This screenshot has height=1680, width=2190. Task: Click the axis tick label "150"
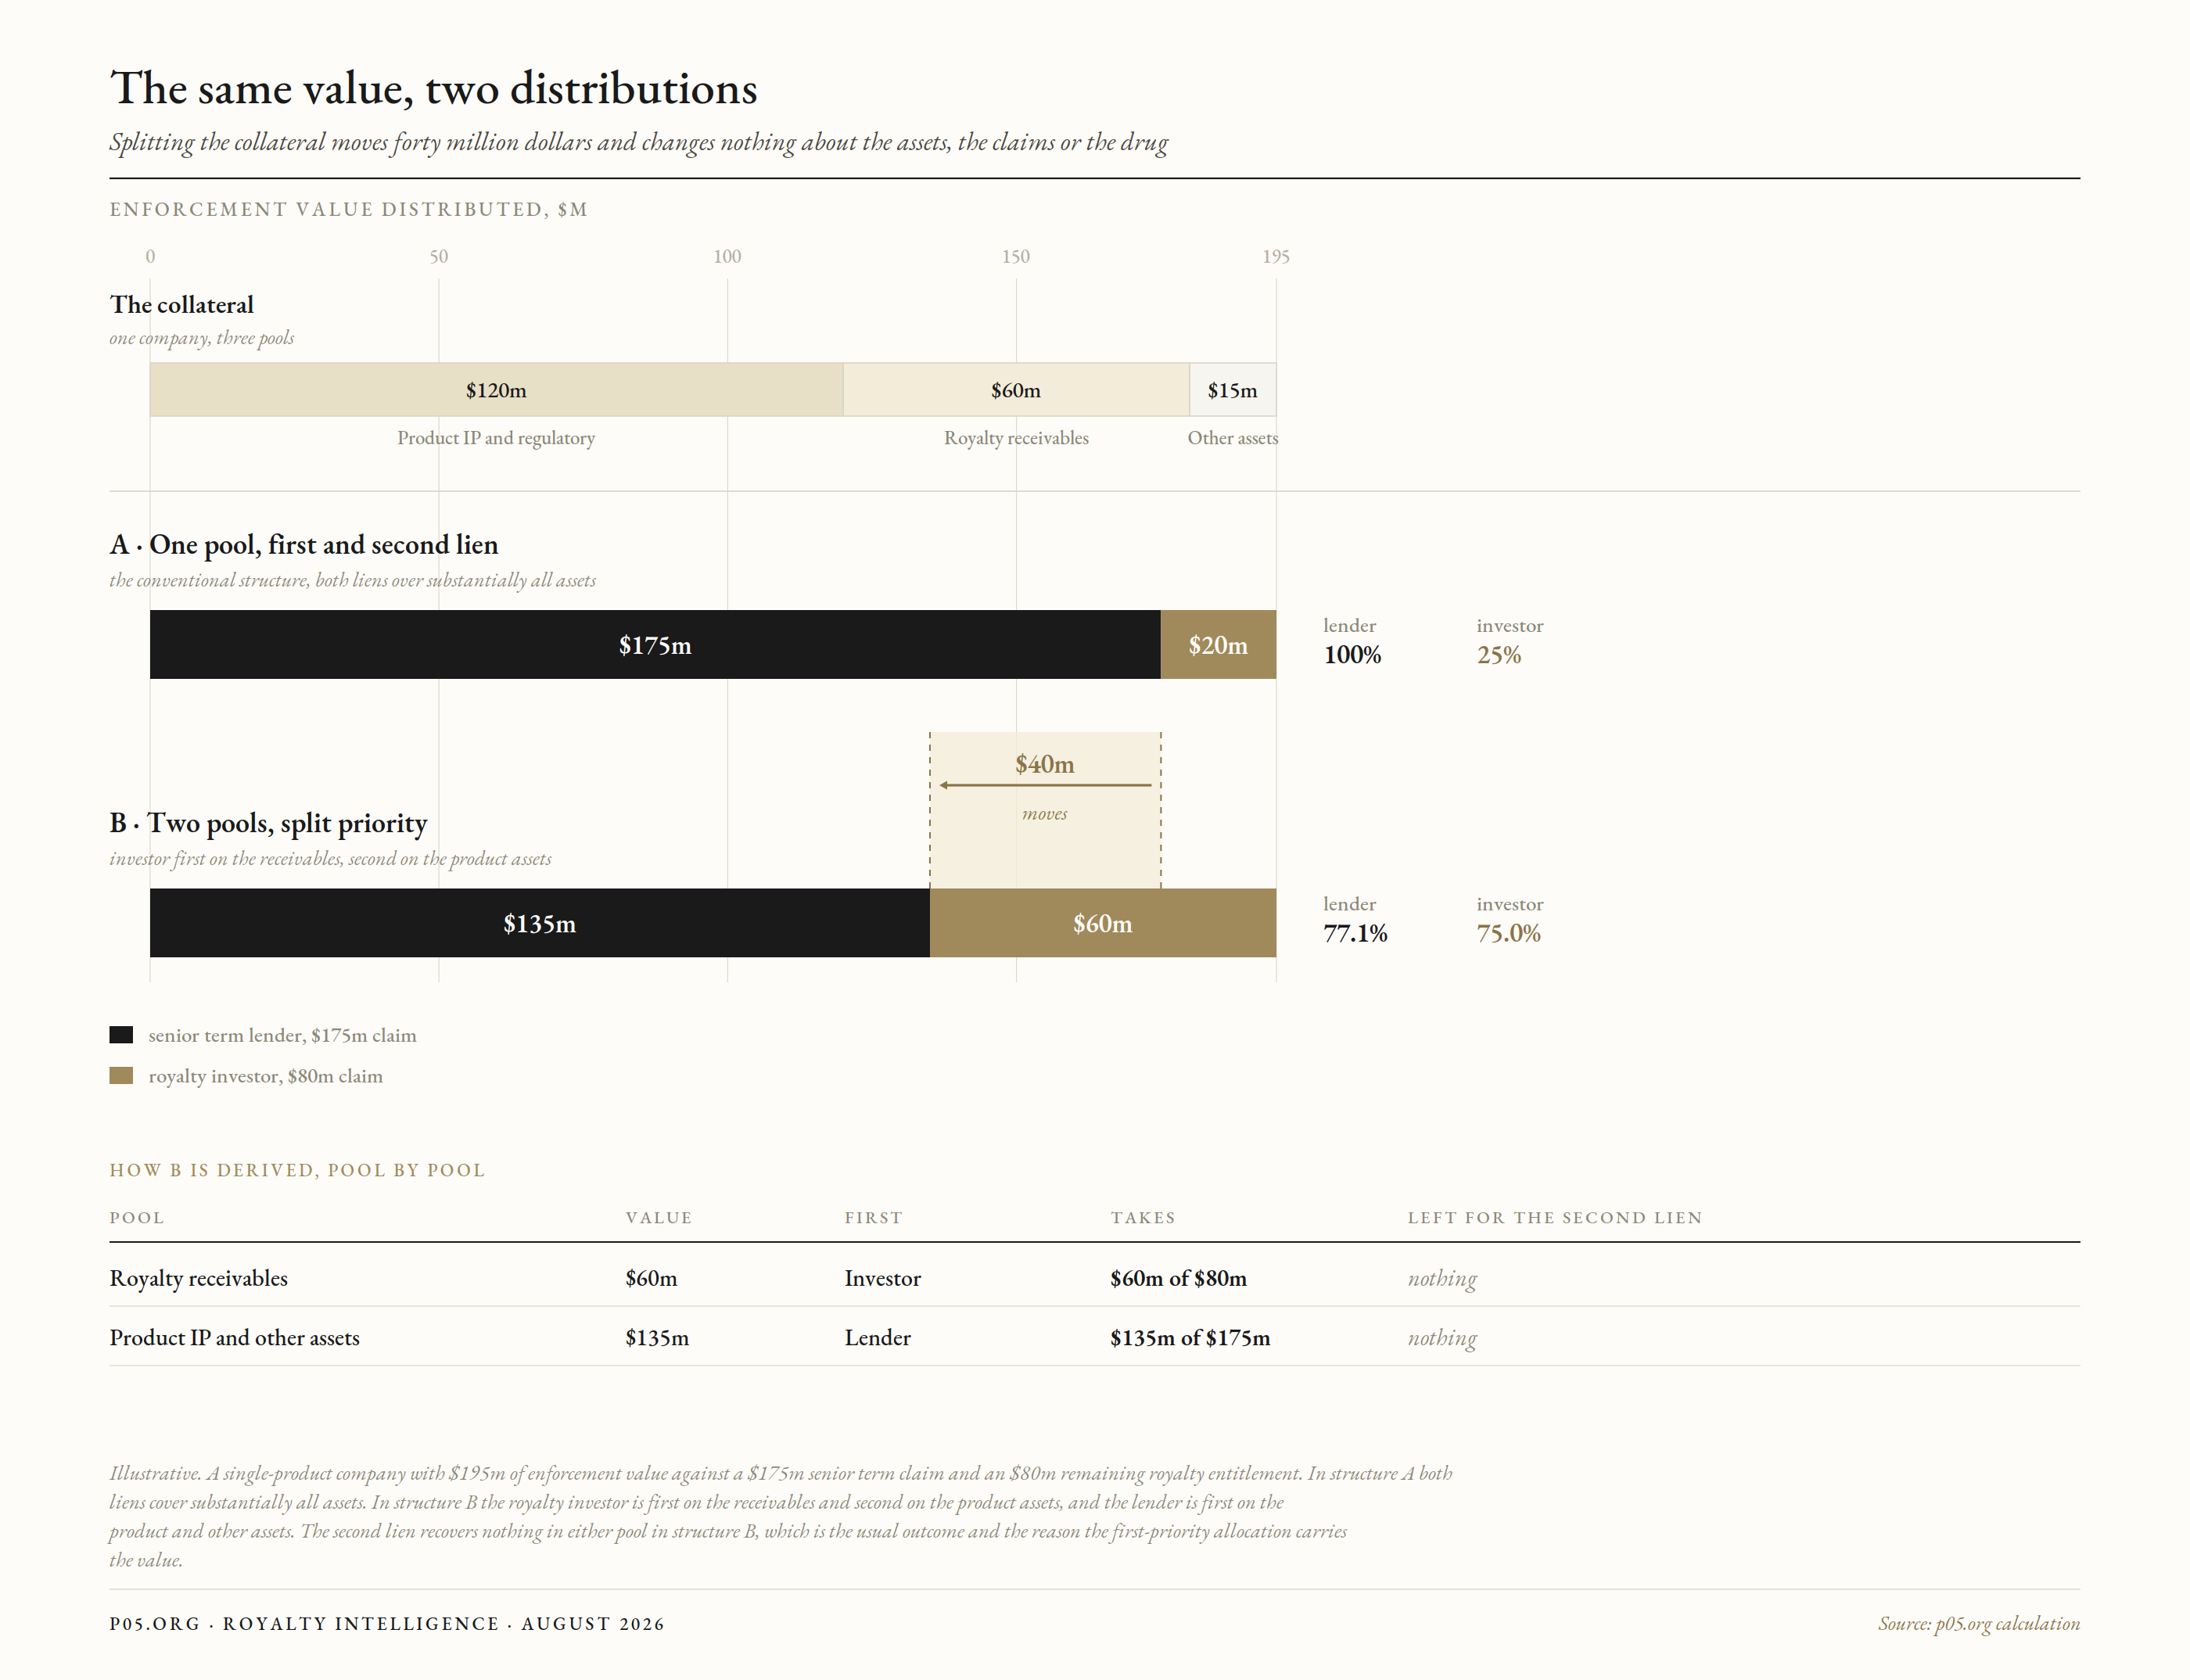(1016, 256)
